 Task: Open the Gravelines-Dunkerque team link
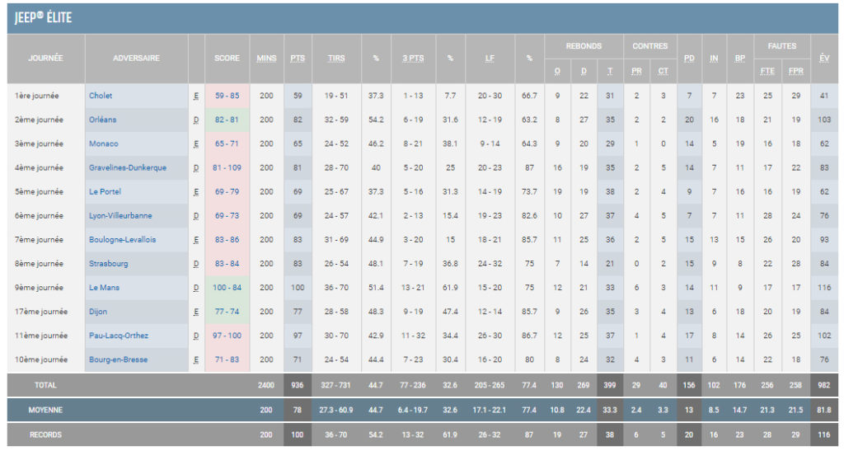128,168
